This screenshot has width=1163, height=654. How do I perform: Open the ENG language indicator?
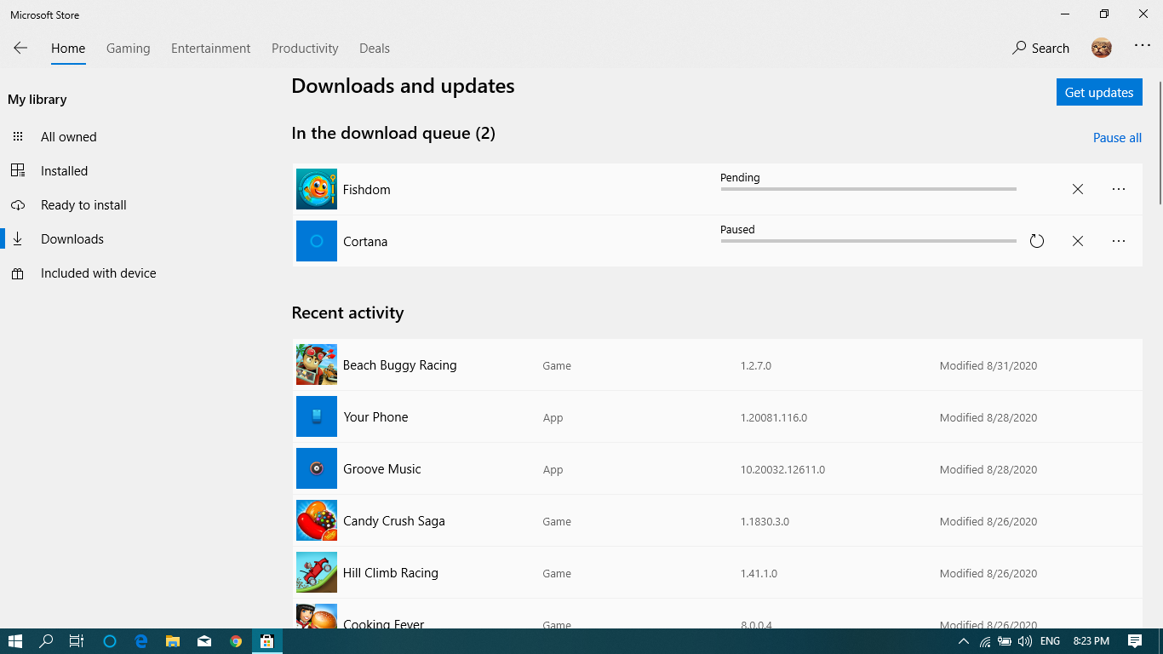[x=1051, y=641]
